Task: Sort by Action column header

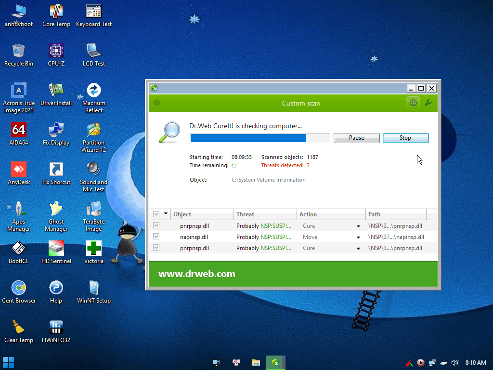Action: pyautogui.click(x=331, y=214)
